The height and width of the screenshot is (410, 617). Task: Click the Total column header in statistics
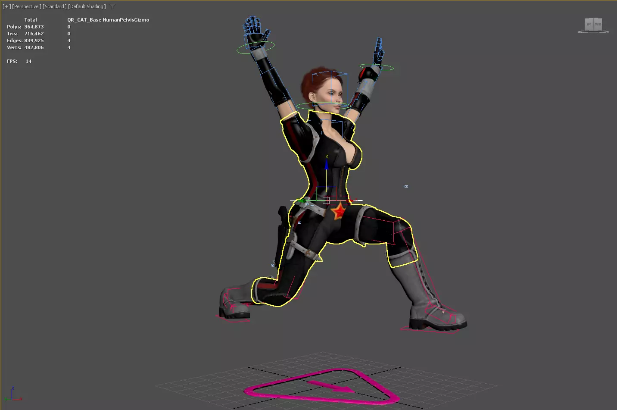(31, 20)
